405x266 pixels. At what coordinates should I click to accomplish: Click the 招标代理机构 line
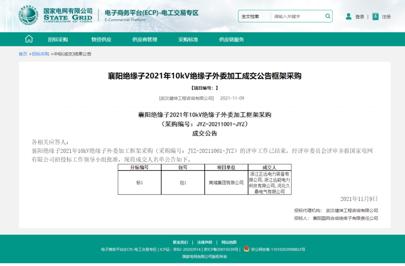[336, 210]
